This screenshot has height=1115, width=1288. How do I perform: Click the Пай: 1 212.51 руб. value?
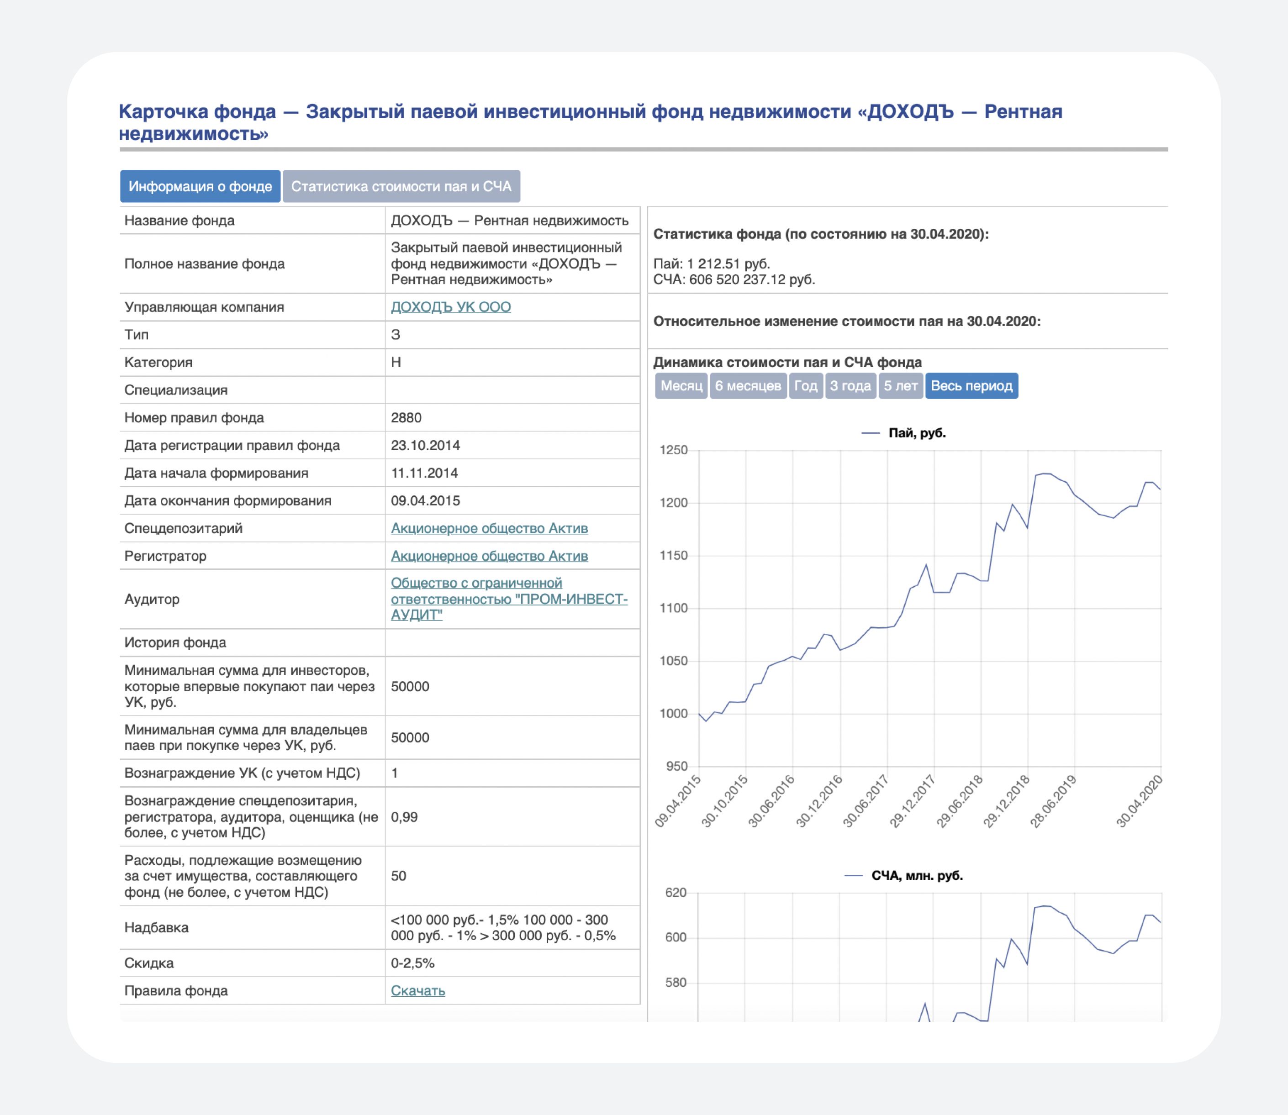click(x=712, y=264)
